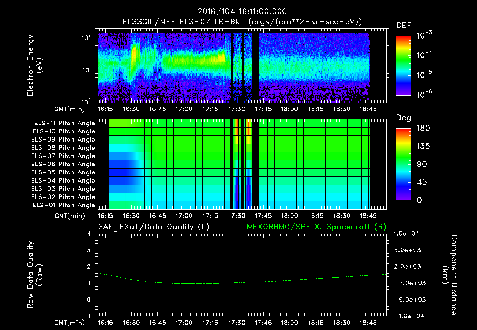
Task: Select the ELS-09 Pitch Angle row label
Action: tap(63, 140)
